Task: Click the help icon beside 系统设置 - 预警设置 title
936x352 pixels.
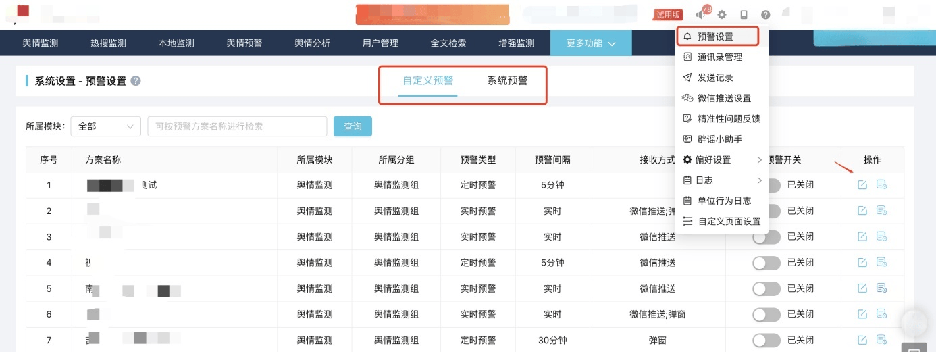Action: click(x=136, y=81)
